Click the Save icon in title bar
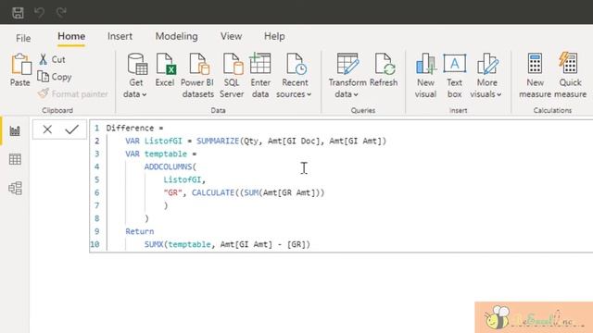This screenshot has width=593, height=333. coord(18,13)
